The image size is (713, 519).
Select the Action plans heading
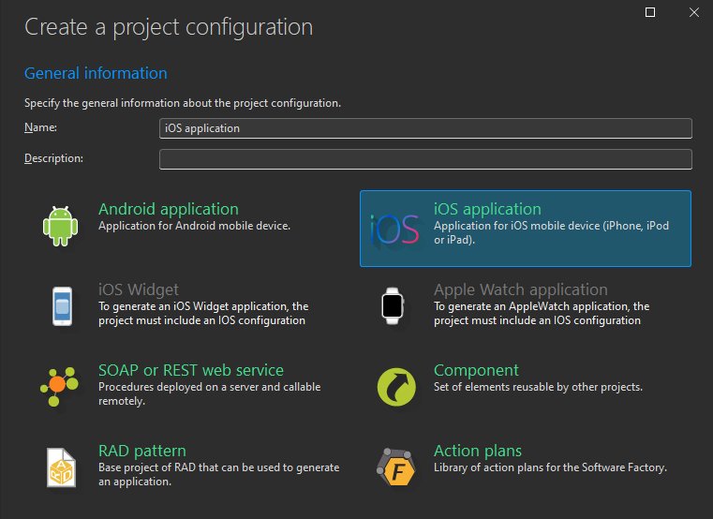pos(478,451)
